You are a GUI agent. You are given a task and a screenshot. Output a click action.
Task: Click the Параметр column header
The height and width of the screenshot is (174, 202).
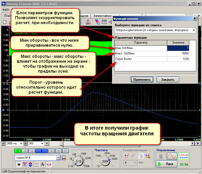141,43
